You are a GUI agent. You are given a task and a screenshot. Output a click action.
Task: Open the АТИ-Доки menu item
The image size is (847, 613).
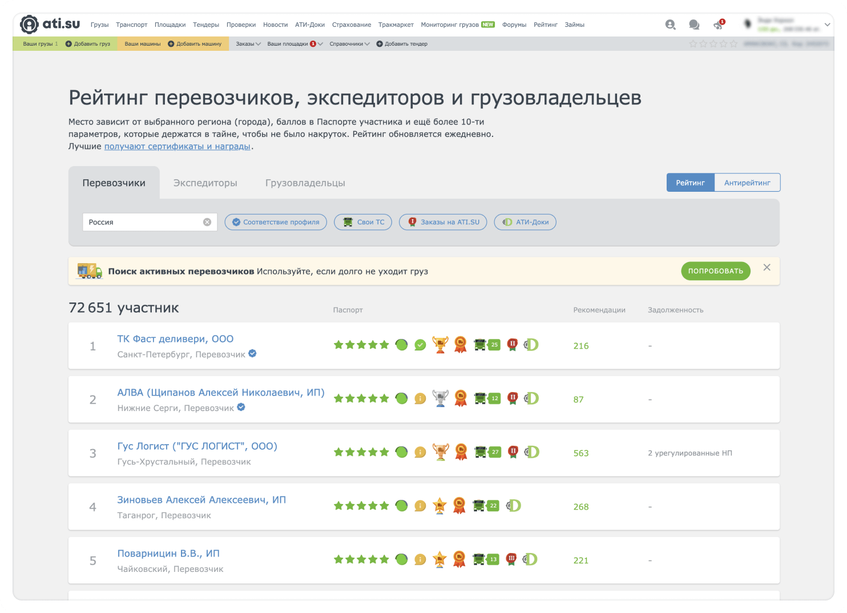coord(310,25)
